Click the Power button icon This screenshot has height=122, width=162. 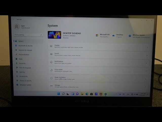tap(51, 78)
